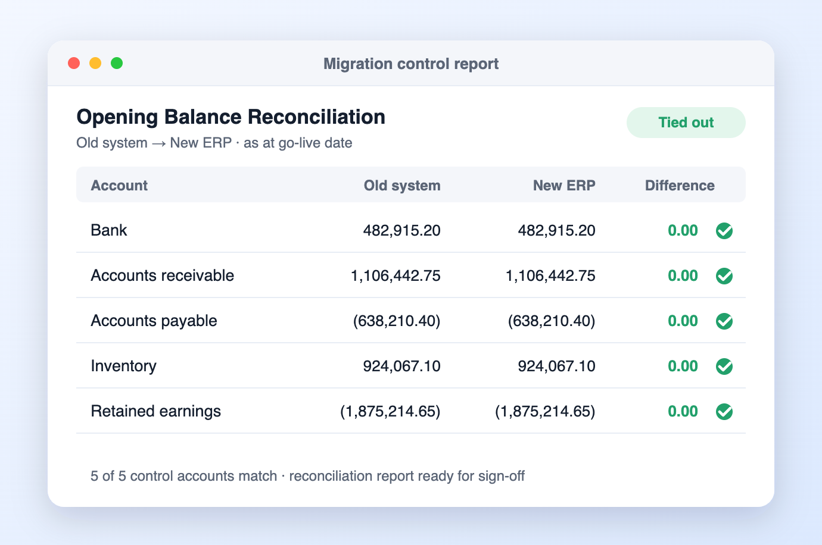Select the Account column header

pyautogui.click(x=119, y=186)
